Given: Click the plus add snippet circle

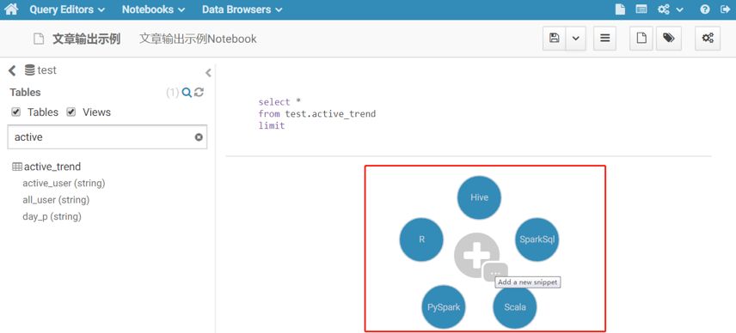Looking at the screenshot, I should click(475, 254).
